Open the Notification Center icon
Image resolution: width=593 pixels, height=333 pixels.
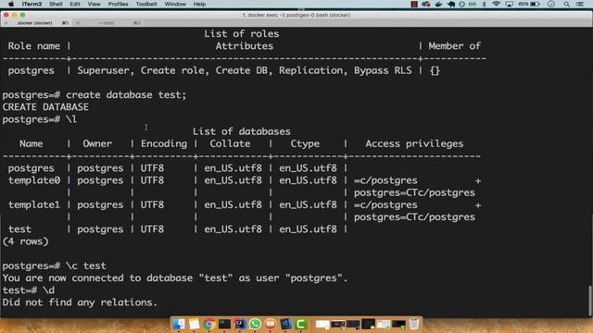(x=580, y=4)
